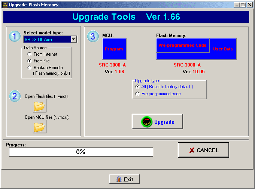This screenshot has height=189, width=255.
Task: Click the MCU version 1.06 text
Action: tap(119, 72)
